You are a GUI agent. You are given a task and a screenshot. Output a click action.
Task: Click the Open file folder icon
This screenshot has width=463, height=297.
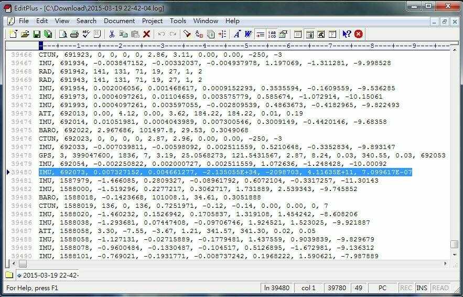tap(25, 34)
